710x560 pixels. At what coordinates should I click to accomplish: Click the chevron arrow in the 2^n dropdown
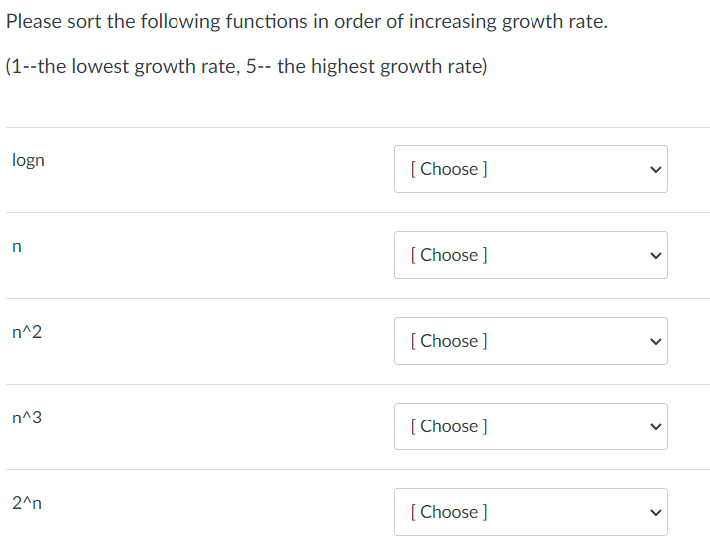pos(654,512)
